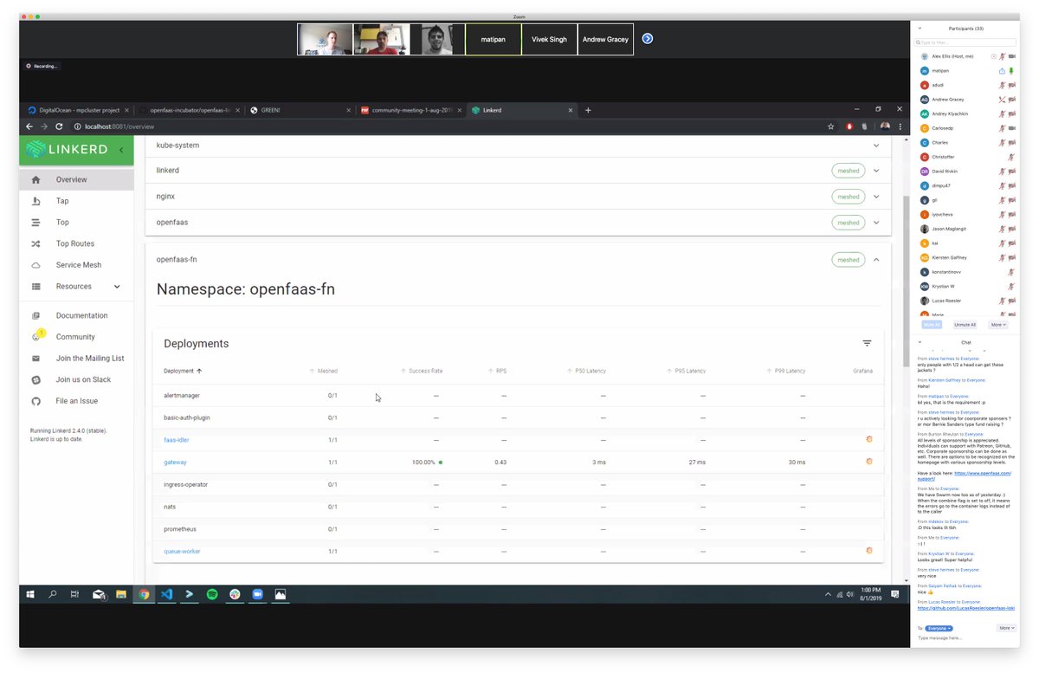1039x673 pixels.
Task: Sort the table by Meshed column
Action: point(324,371)
